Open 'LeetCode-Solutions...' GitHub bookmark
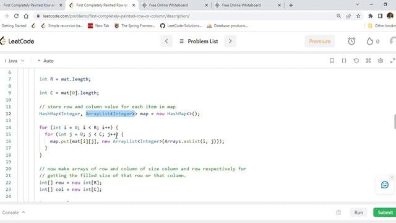Viewport: 396px width, 223px height. click(x=181, y=25)
